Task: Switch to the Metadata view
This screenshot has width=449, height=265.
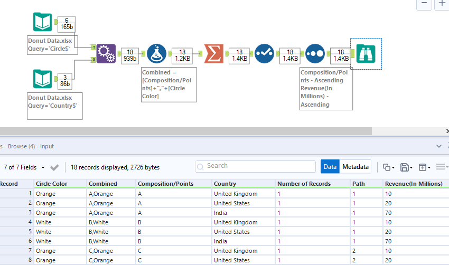Action: [x=355, y=167]
